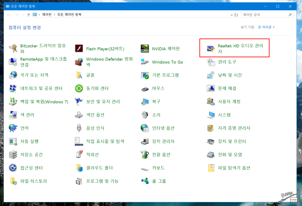Open the 자격 증명 관리자 link
Screen dimensions: 302x206
click(x=234, y=128)
